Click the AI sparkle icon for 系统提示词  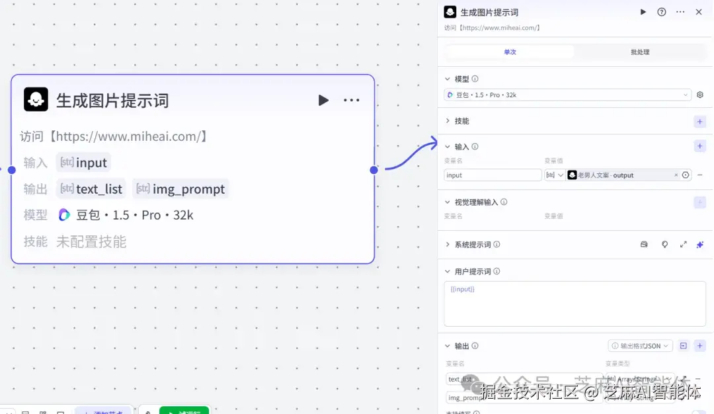click(x=699, y=245)
